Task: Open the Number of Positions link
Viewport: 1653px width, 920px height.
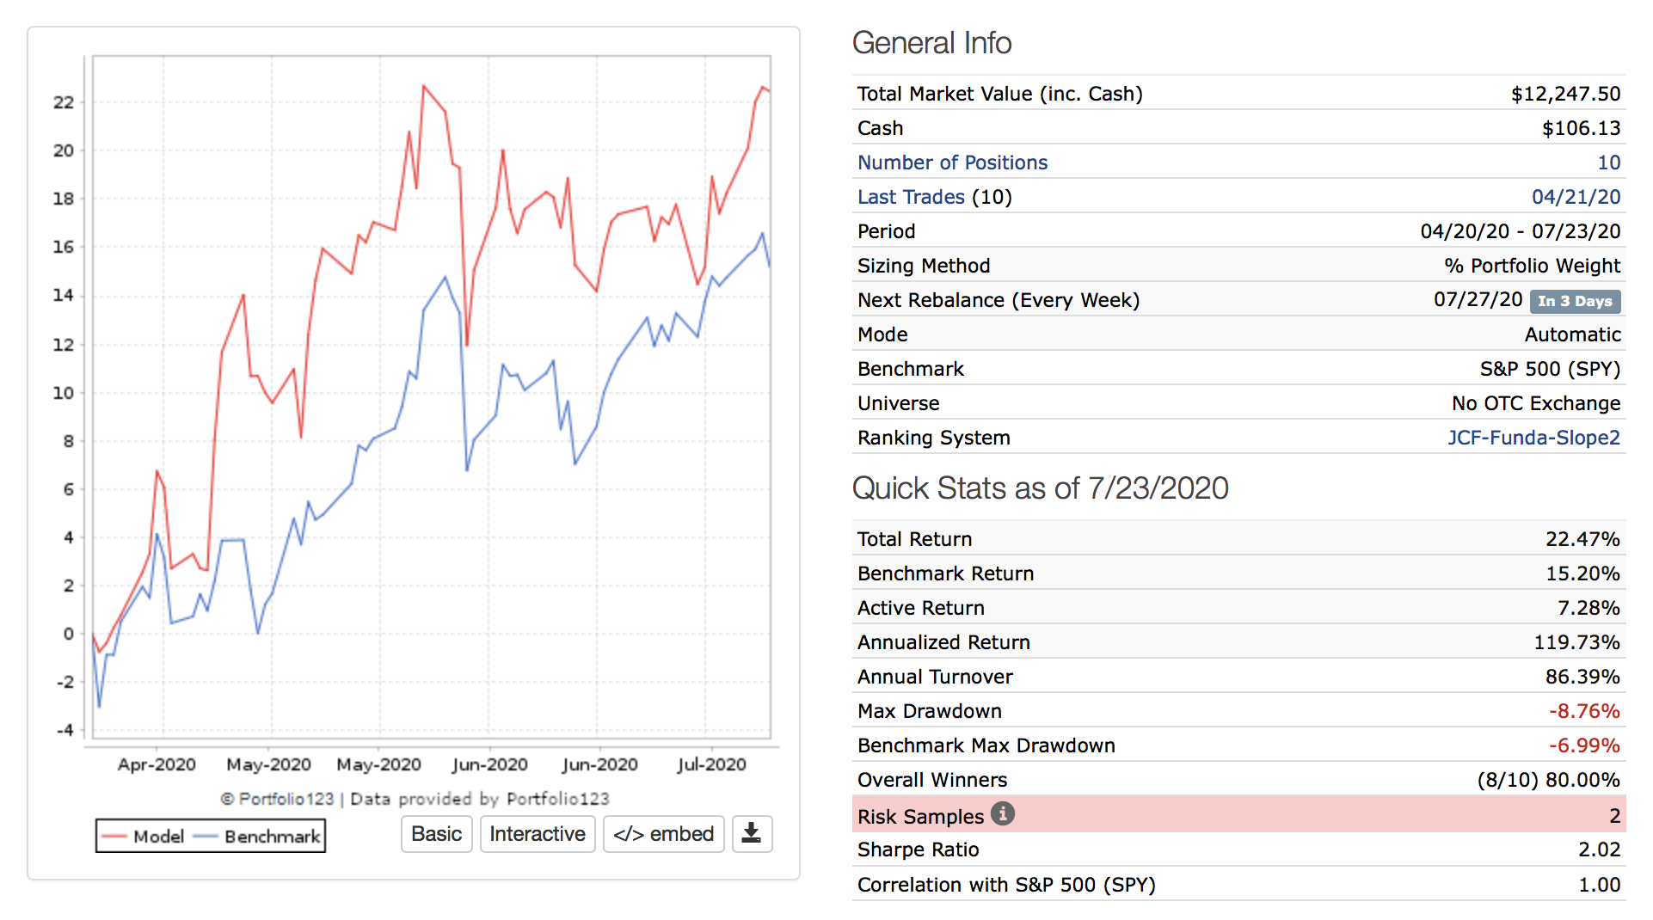Action: point(952,163)
